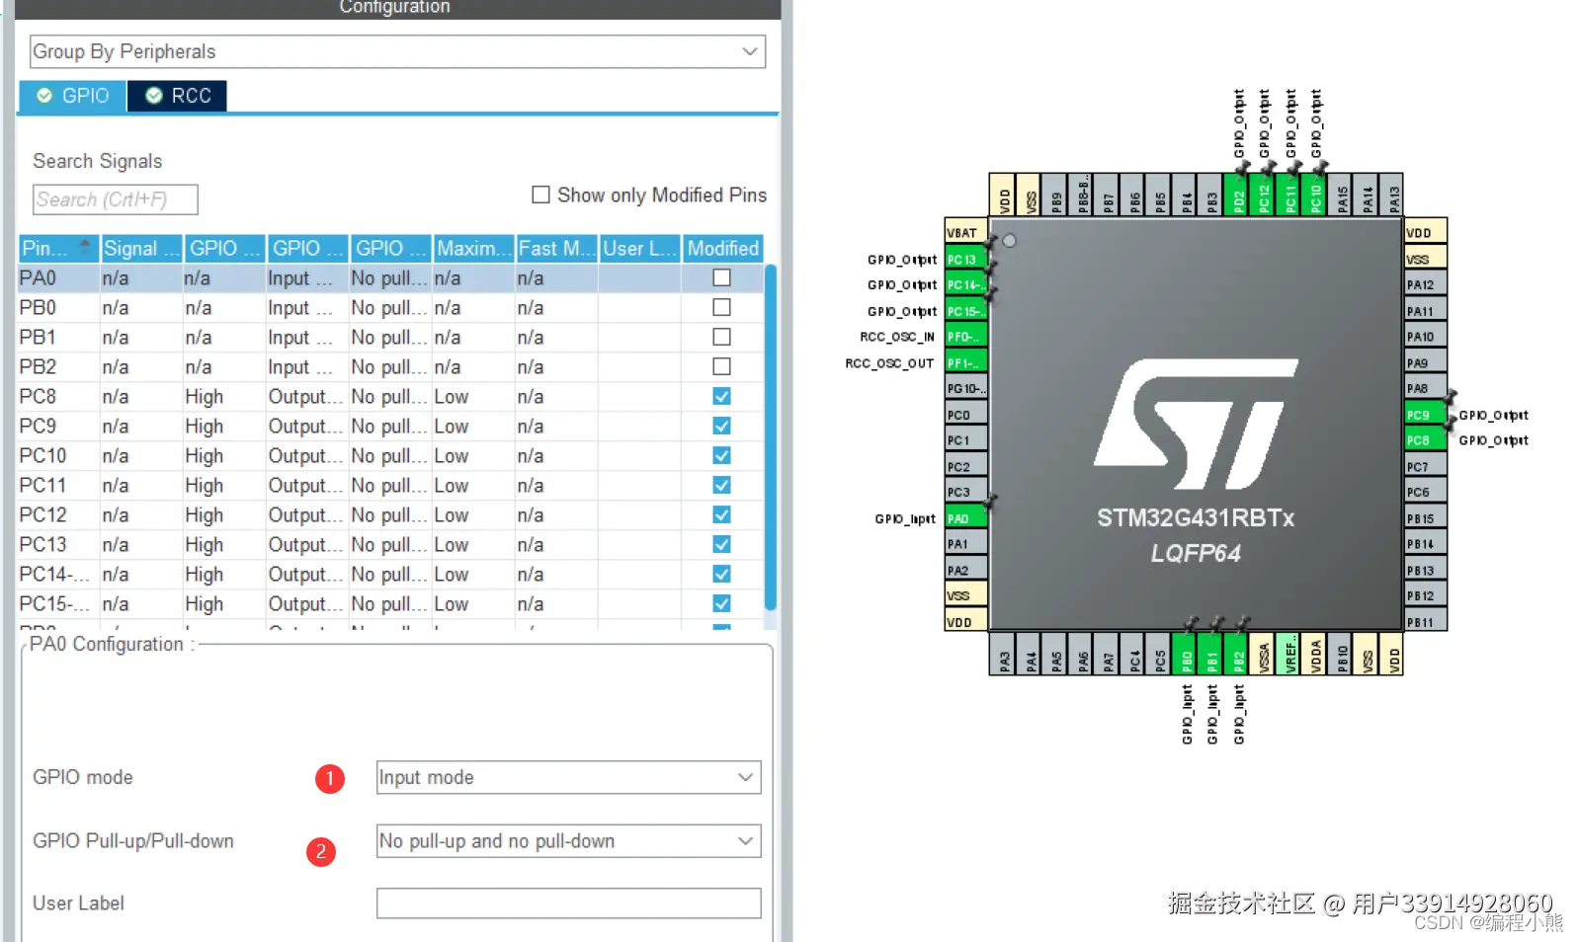Select the PC13 pin name cell

58,545
